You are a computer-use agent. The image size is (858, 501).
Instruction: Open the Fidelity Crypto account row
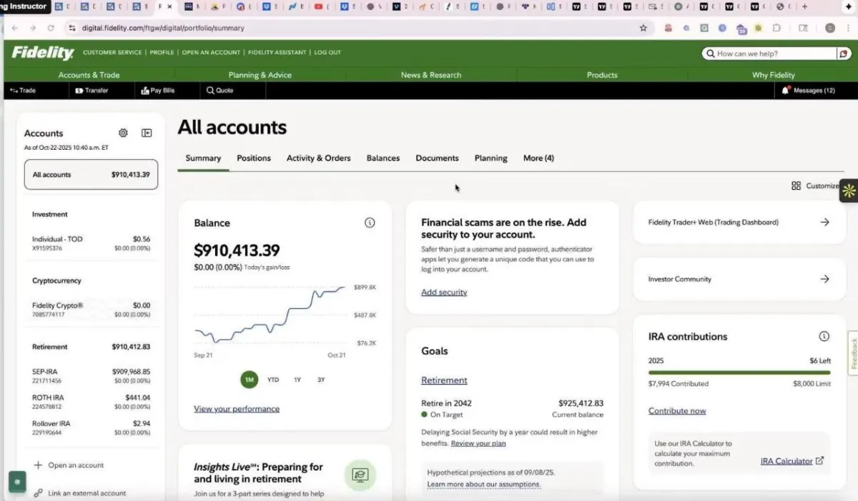point(91,310)
